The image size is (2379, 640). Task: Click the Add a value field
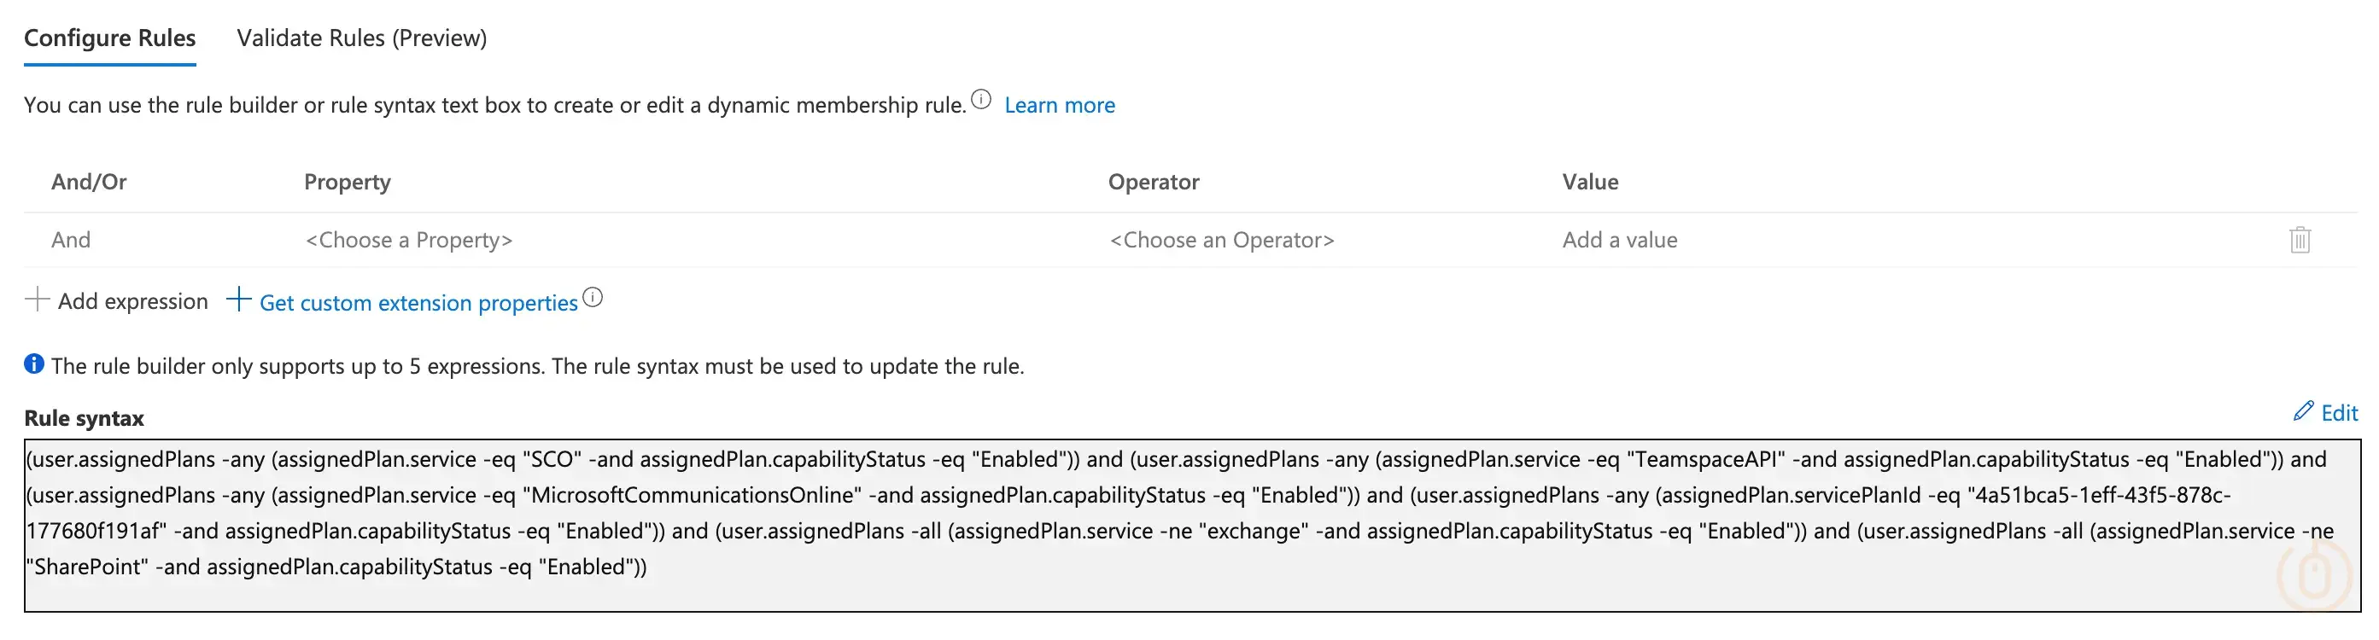[1620, 240]
